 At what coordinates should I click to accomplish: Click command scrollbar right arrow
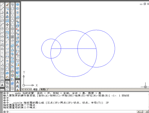tap(147, 112)
